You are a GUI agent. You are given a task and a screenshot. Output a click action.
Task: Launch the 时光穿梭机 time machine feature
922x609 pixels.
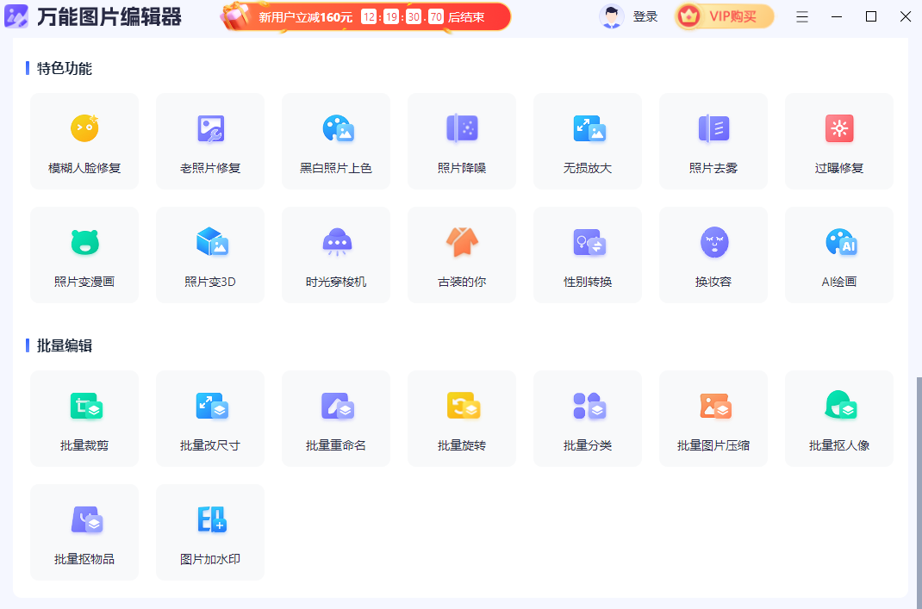(x=336, y=254)
